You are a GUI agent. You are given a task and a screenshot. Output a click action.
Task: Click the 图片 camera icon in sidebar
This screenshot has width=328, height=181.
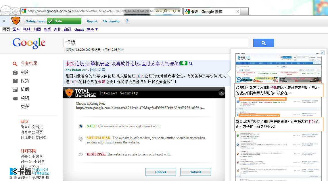coord(15,73)
